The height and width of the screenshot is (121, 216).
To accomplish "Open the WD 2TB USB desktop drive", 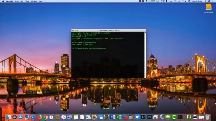I will tap(209, 8).
